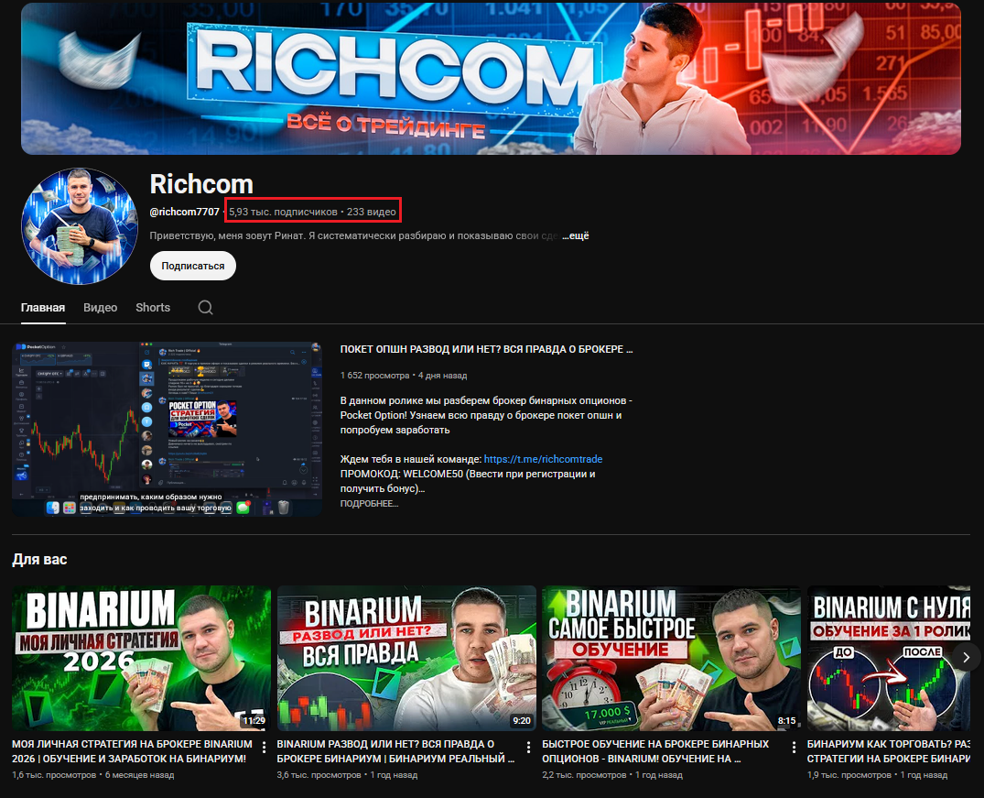
Task: Switch to the Главная tab
Action: (x=43, y=307)
